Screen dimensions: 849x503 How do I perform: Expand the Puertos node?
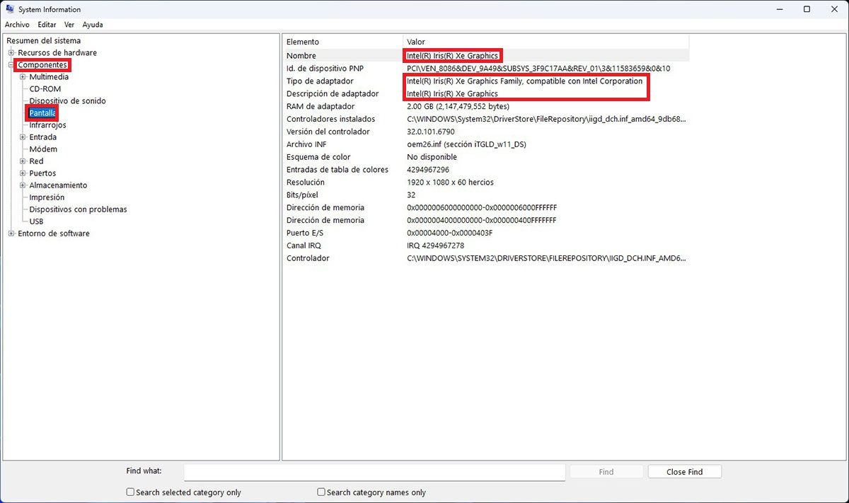(x=23, y=173)
